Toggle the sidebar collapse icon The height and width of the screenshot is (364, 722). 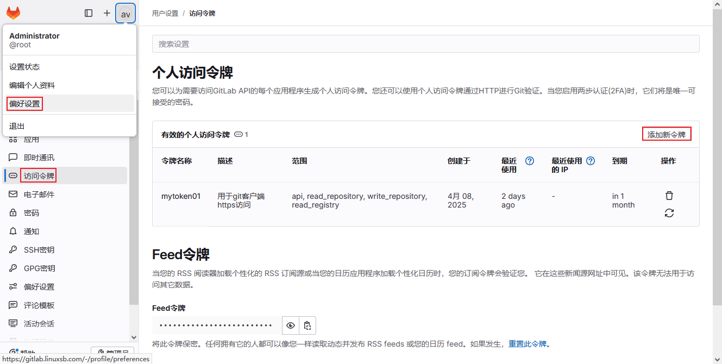coord(89,13)
